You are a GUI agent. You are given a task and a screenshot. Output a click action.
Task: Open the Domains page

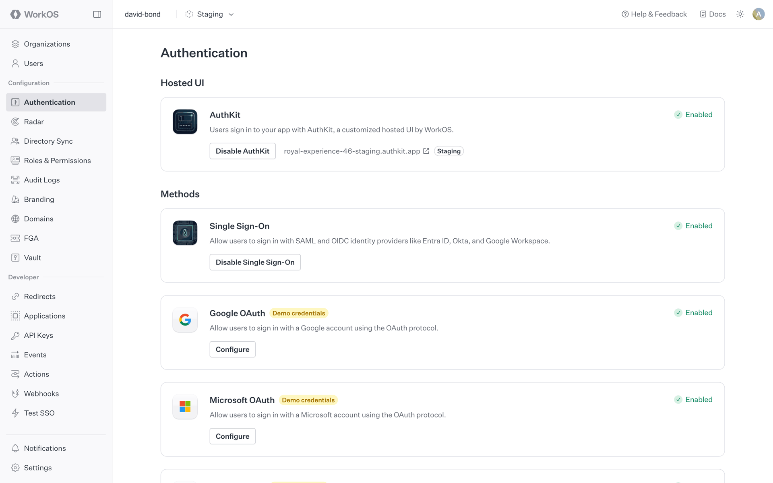click(x=56, y=219)
